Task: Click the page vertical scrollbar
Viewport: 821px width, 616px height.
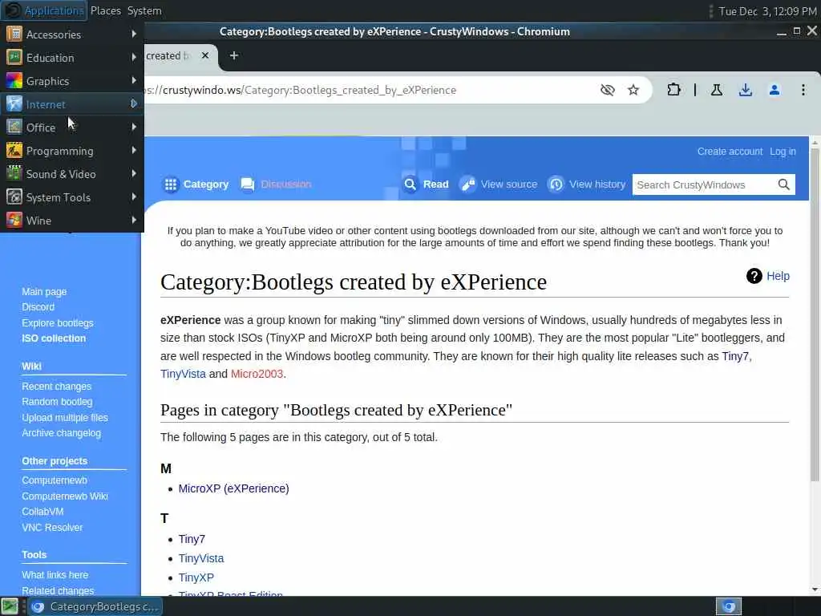Action: (x=815, y=314)
